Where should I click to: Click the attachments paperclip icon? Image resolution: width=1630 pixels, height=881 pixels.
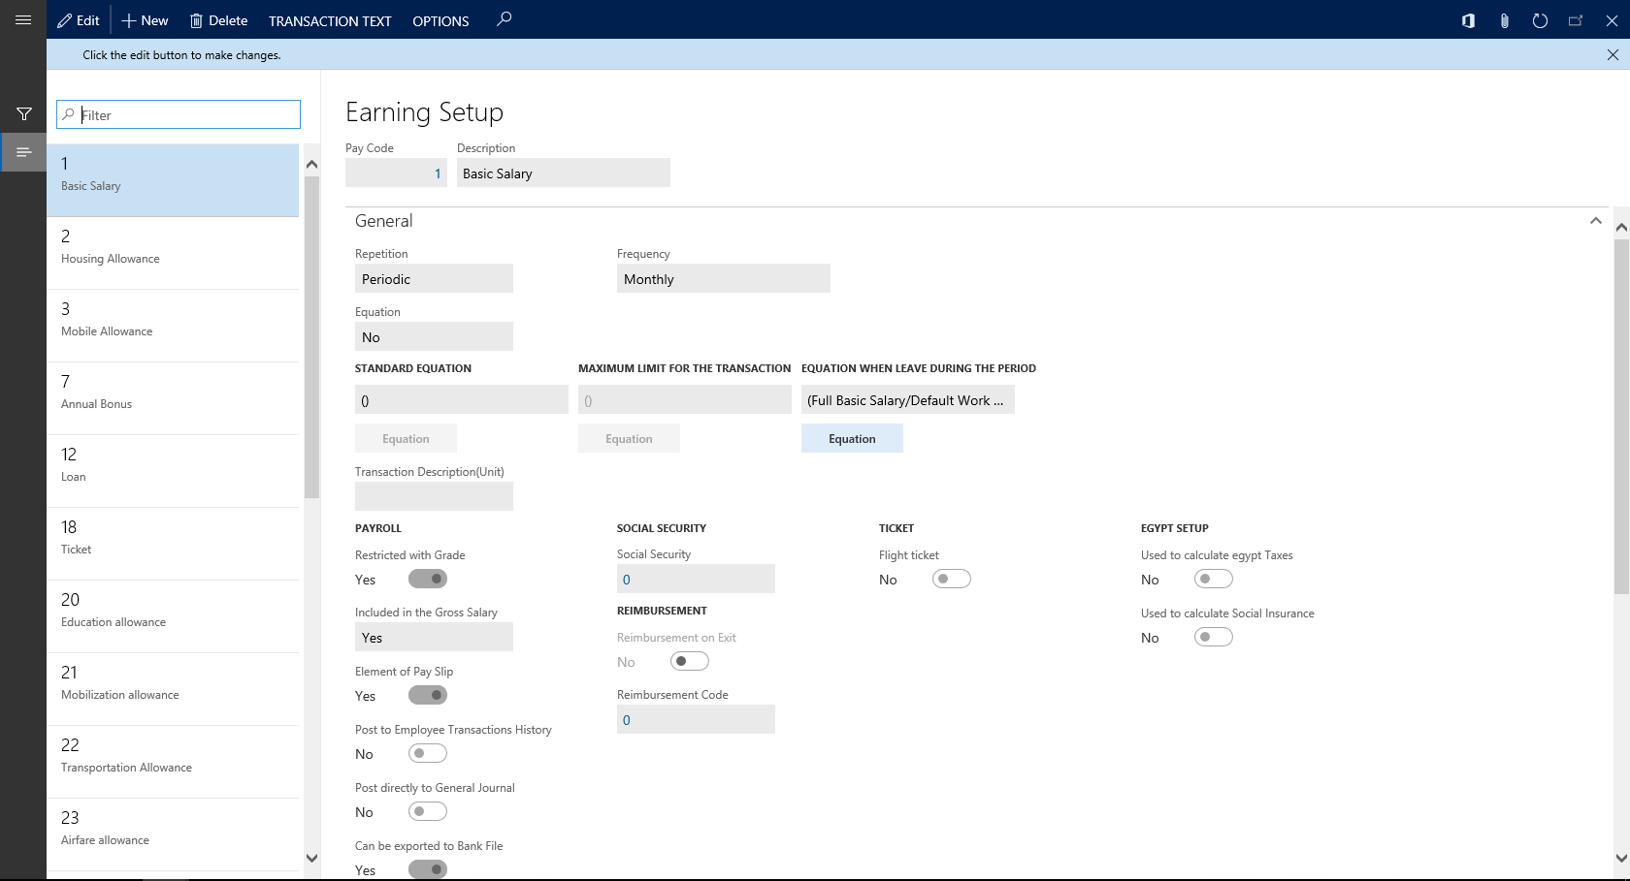pos(1504,20)
